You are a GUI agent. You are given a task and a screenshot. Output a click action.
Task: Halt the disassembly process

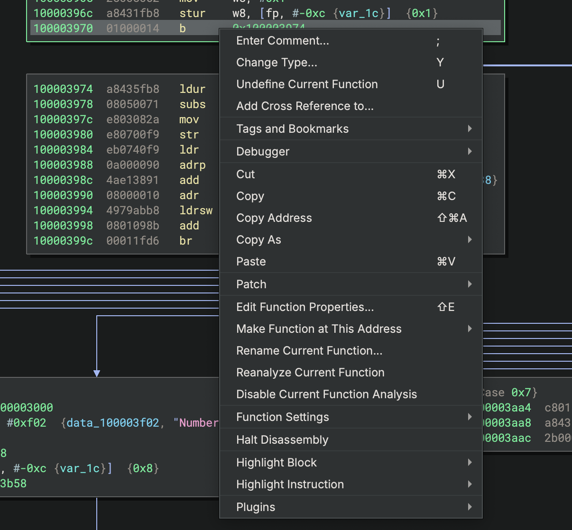[282, 440]
